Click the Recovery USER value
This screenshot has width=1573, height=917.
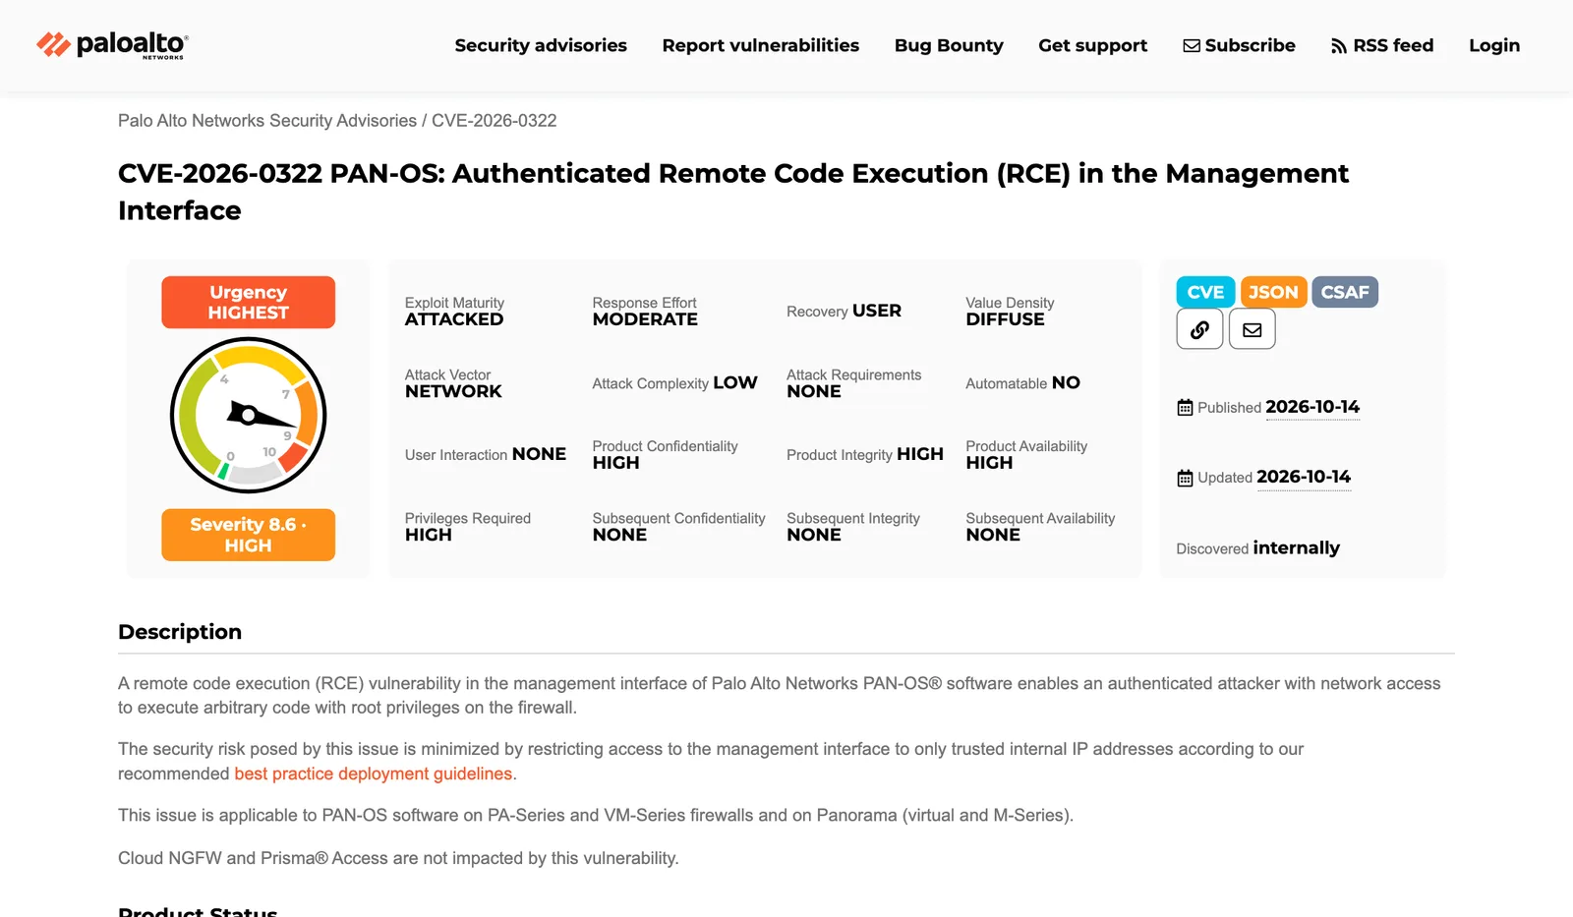[x=877, y=311]
